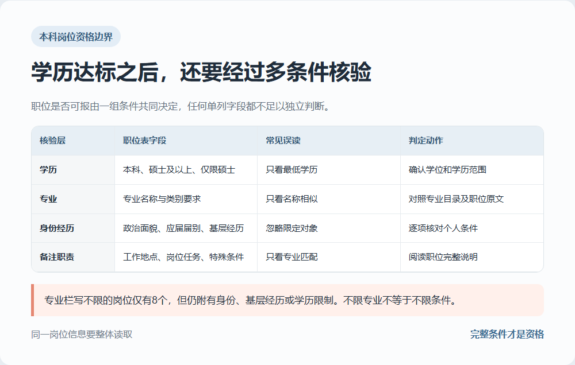575x365 pixels.
Task: Click the cell 工作地点、岗位任务、特殊条件
Action: tap(186, 257)
